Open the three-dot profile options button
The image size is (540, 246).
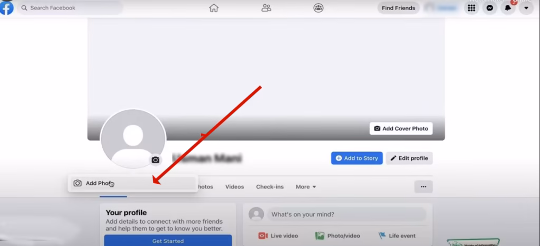(423, 187)
